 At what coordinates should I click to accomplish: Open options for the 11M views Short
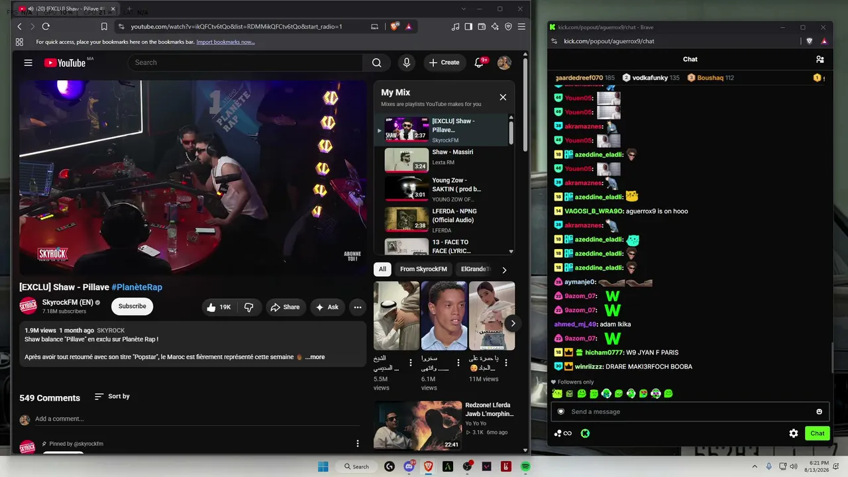pos(506,362)
